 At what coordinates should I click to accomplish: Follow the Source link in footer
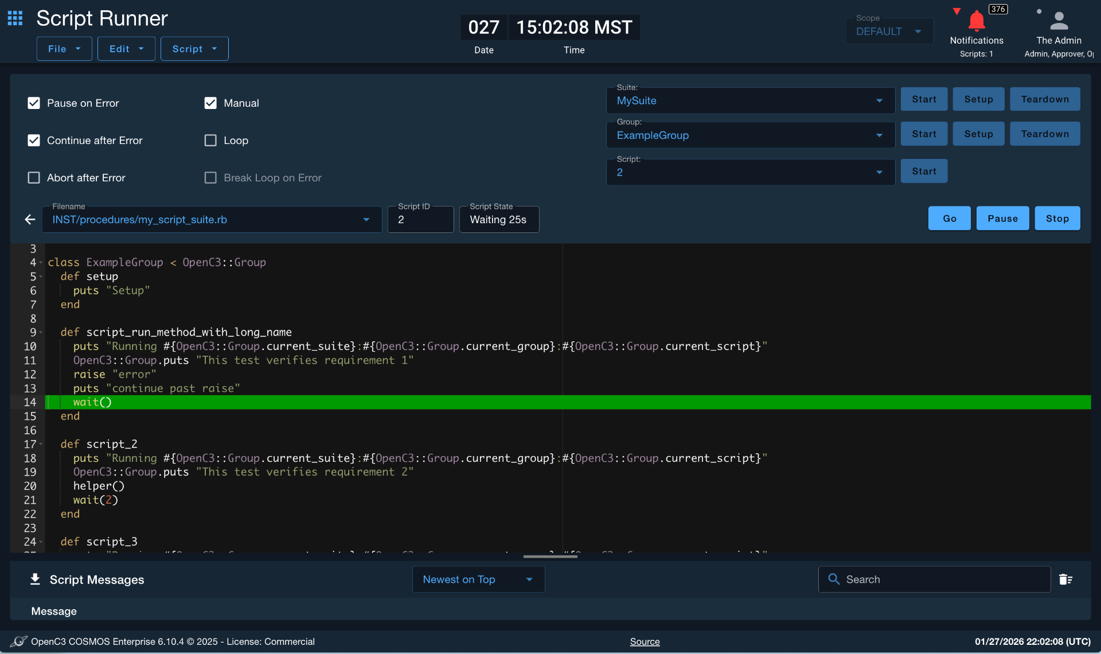coord(645,641)
